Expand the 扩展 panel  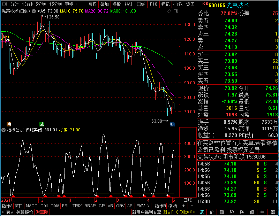[x=7, y=212]
